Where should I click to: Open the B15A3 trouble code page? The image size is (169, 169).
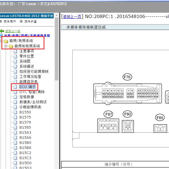[x=25, y=133]
